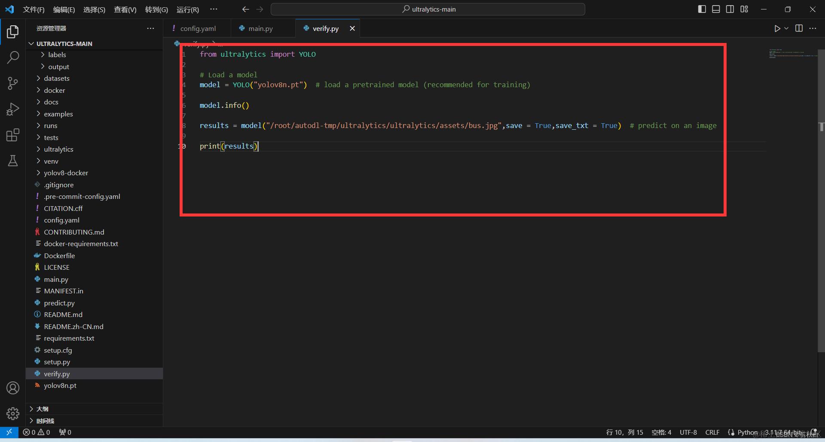Image resolution: width=825 pixels, height=442 pixels.
Task: Open Source Control view
Action: point(13,83)
